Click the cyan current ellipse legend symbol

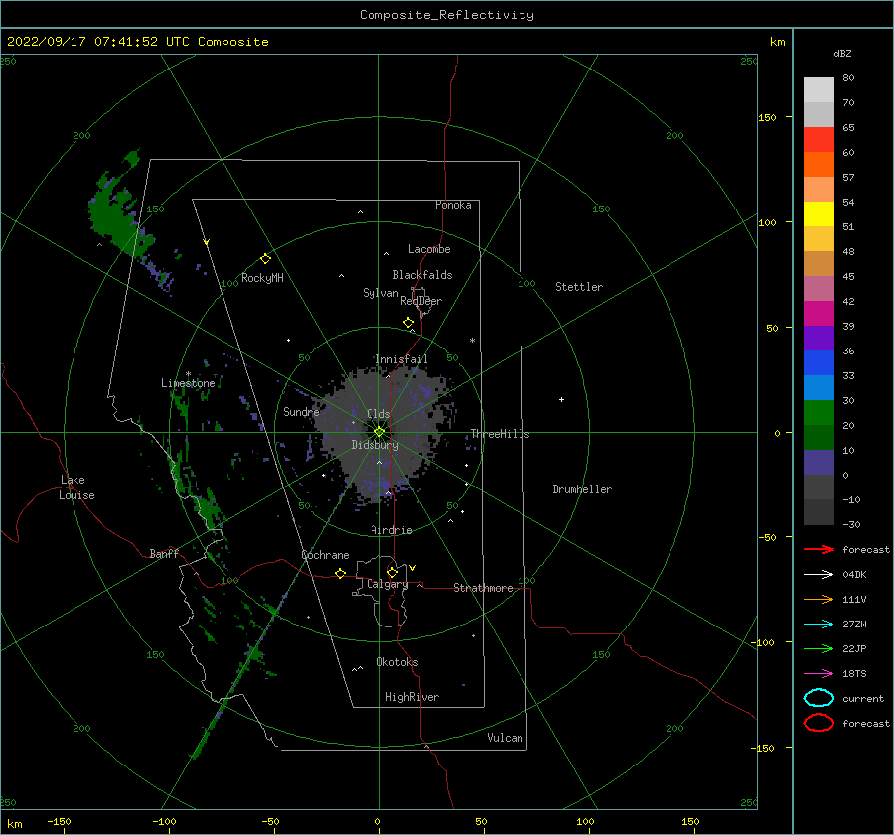click(819, 698)
